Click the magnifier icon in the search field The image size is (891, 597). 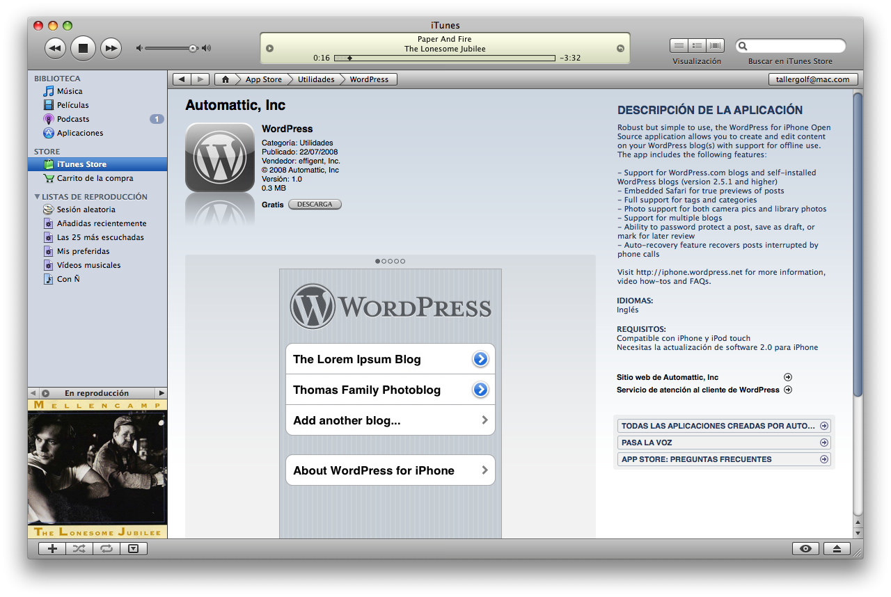click(x=743, y=46)
